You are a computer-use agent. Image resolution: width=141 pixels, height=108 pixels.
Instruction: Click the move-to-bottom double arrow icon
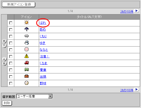pyautogui.click(x=4, y=63)
